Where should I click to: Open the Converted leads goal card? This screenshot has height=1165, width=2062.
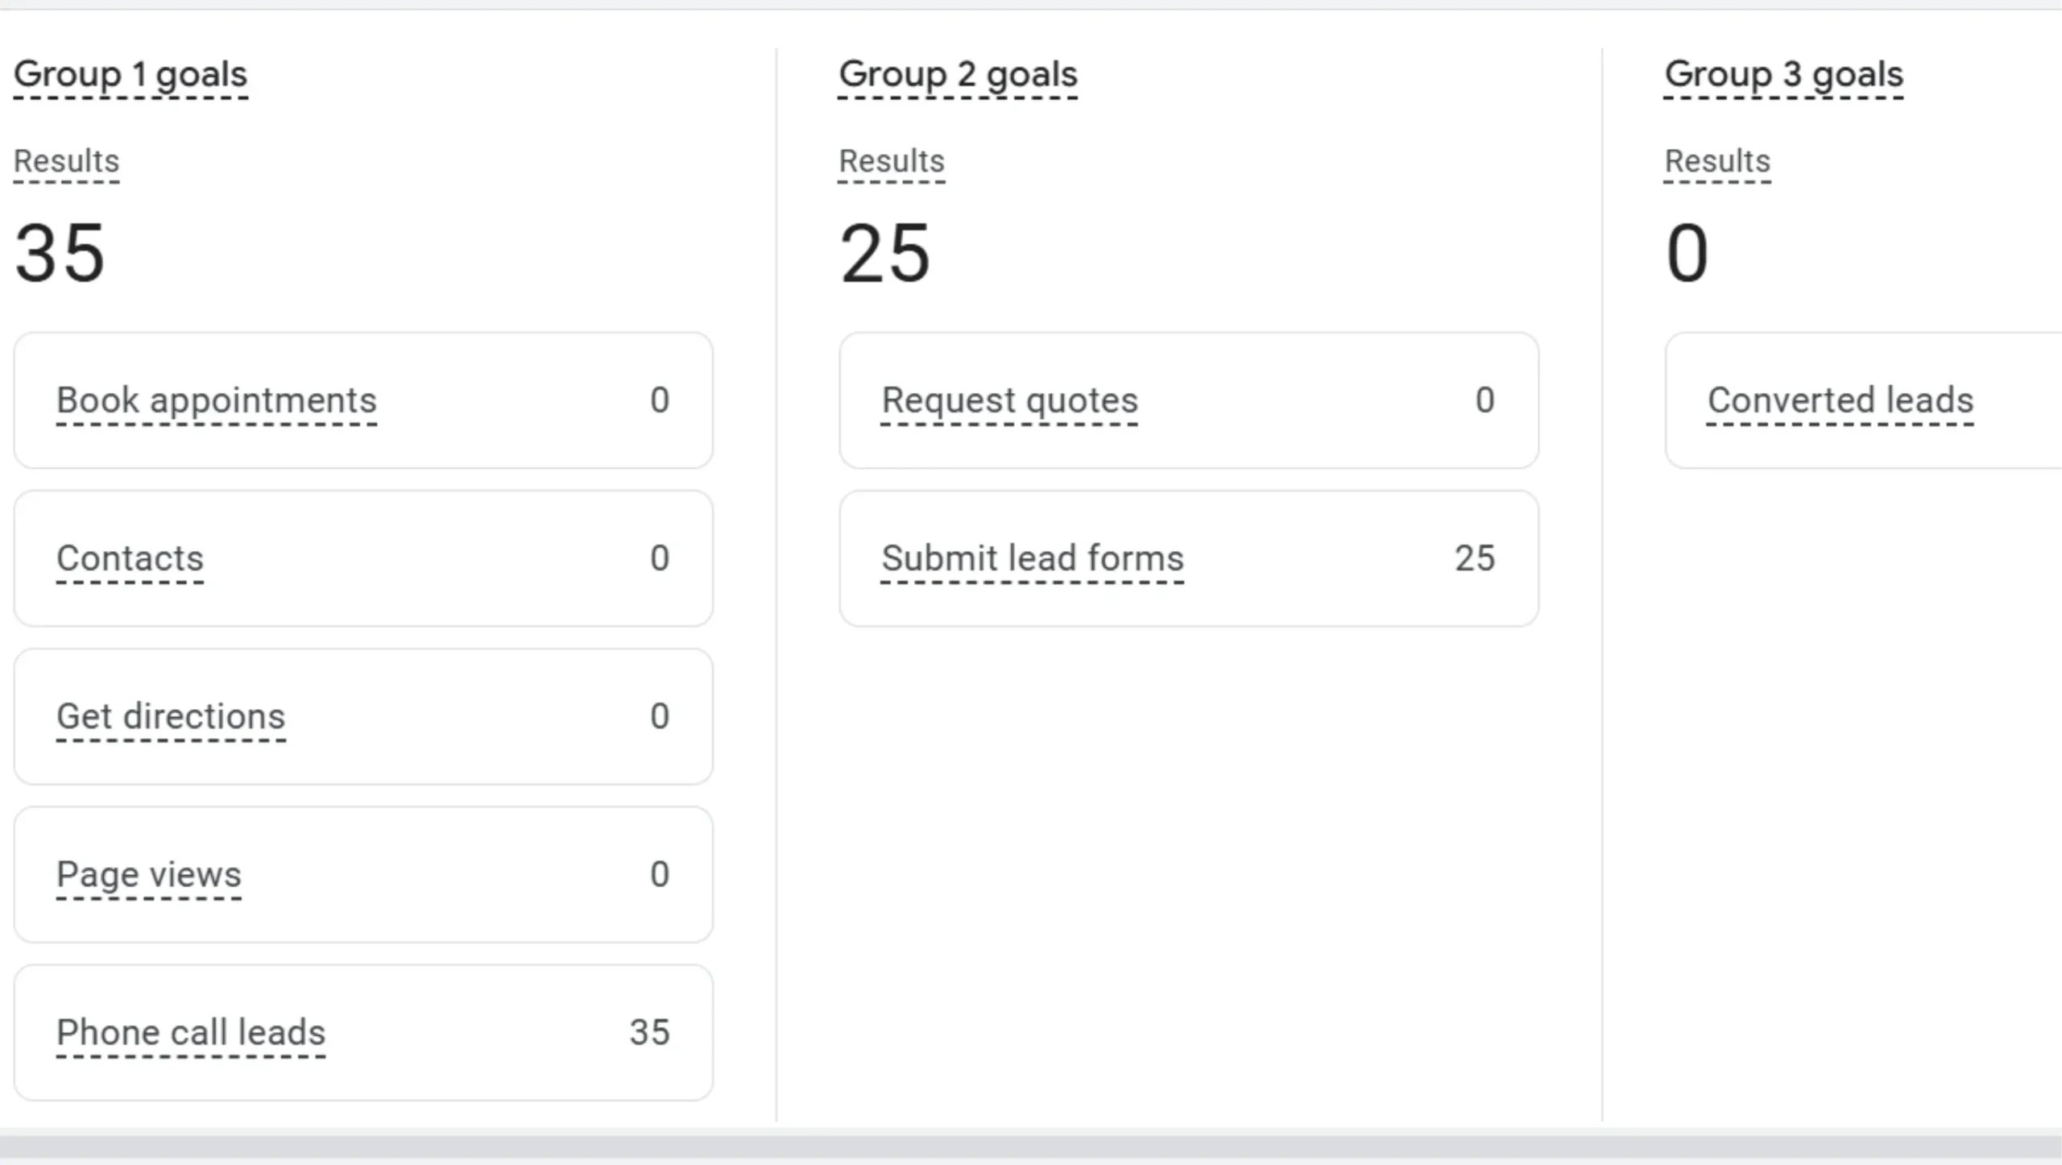pyautogui.click(x=1863, y=400)
